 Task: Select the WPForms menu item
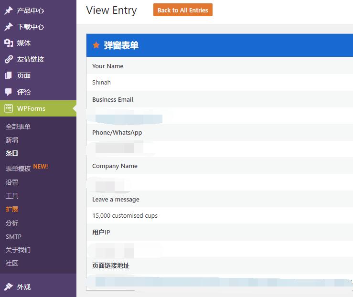coord(38,108)
